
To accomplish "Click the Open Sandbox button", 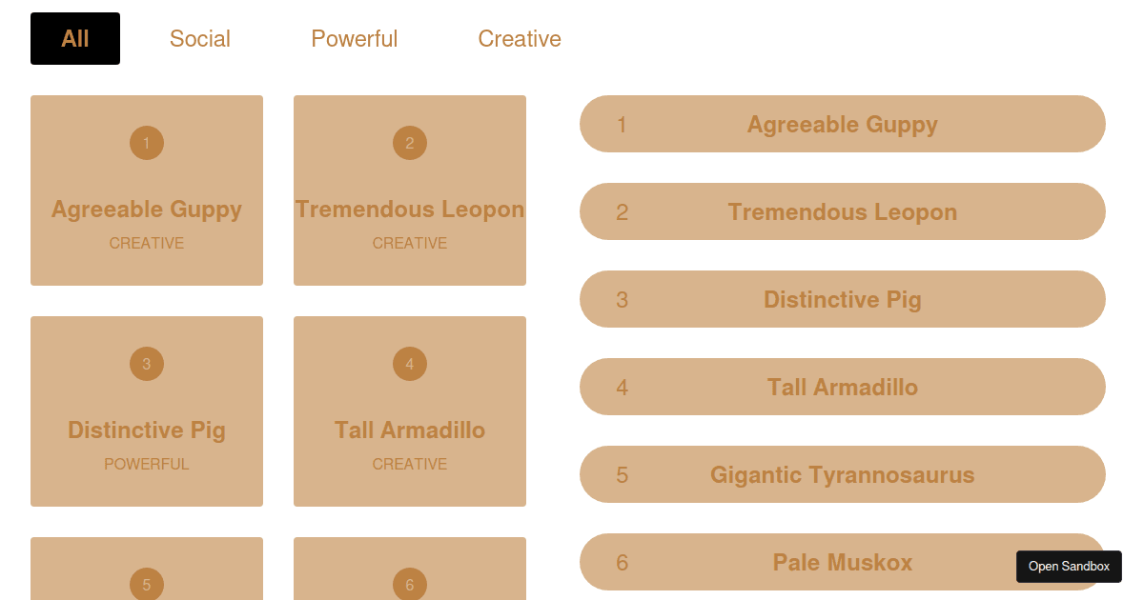I will (1069, 566).
